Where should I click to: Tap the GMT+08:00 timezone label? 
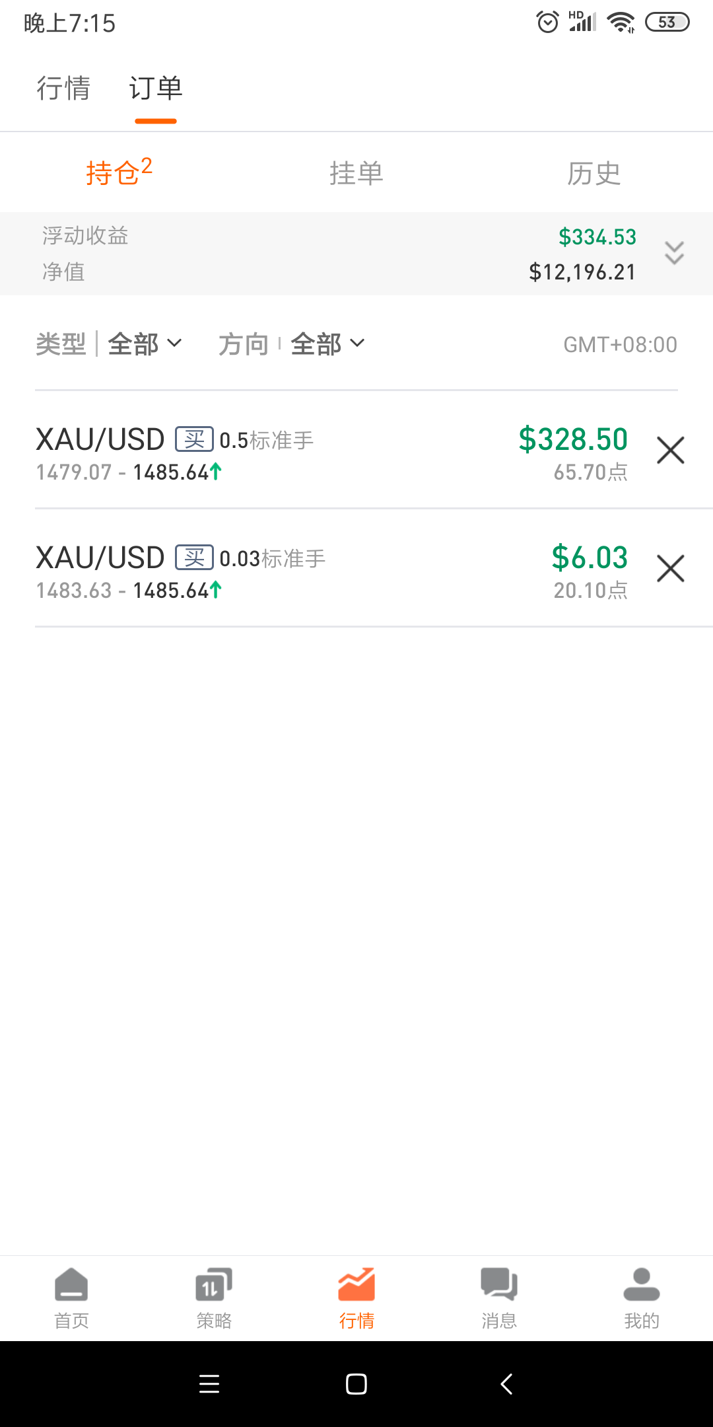coord(620,345)
